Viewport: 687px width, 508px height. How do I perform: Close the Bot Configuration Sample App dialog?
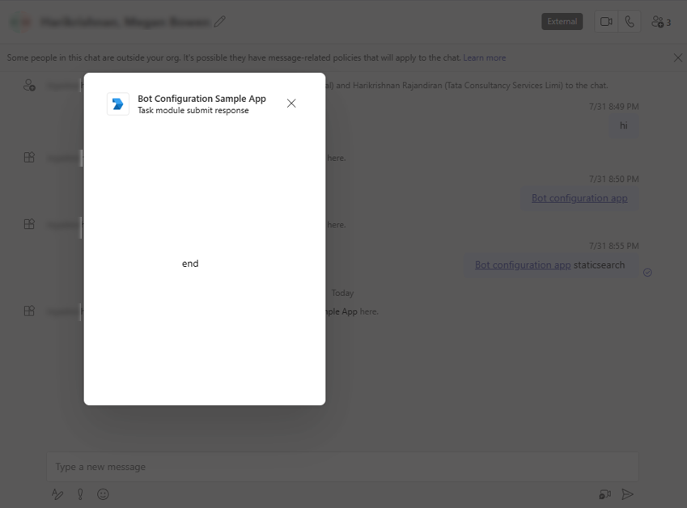(291, 104)
